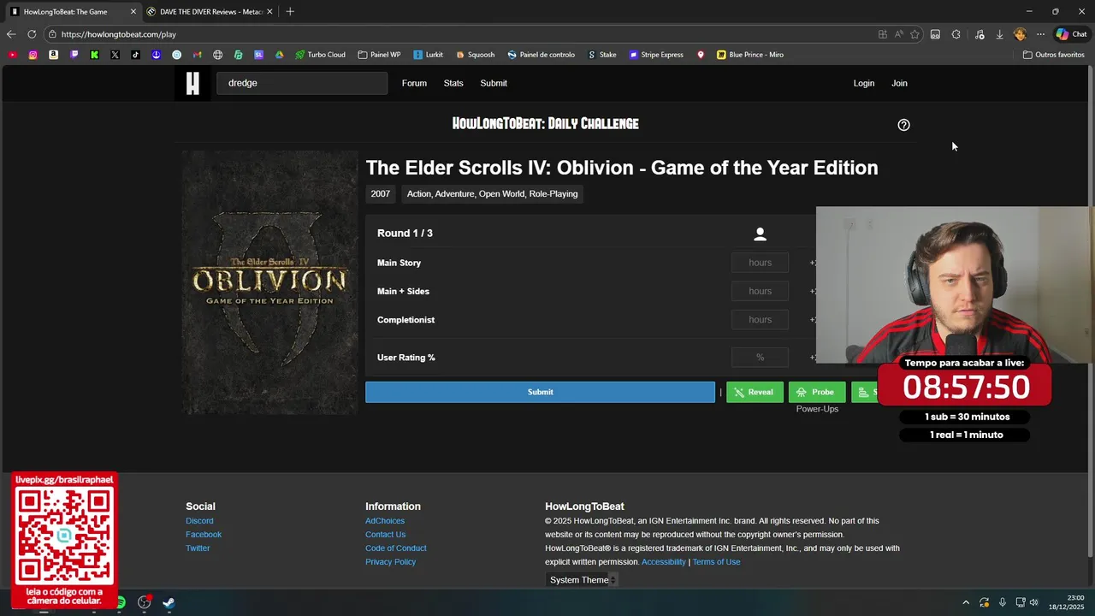1095x616 pixels.
Task: Click the microphone icon in system tray
Action: pos(1003,602)
